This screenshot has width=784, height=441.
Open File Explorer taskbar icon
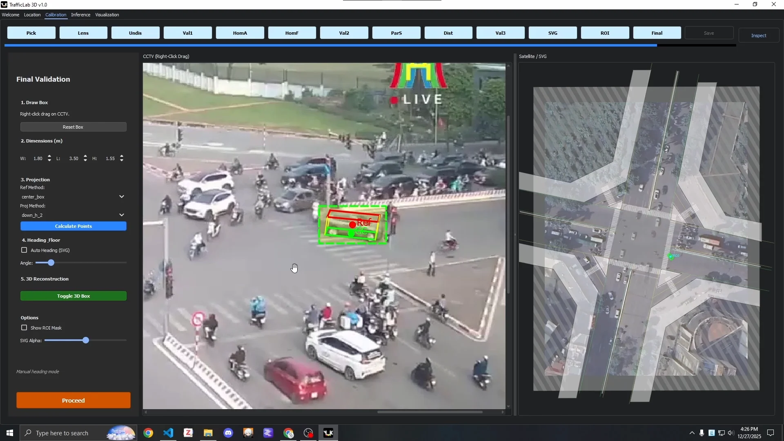pyautogui.click(x=208, y=433)
